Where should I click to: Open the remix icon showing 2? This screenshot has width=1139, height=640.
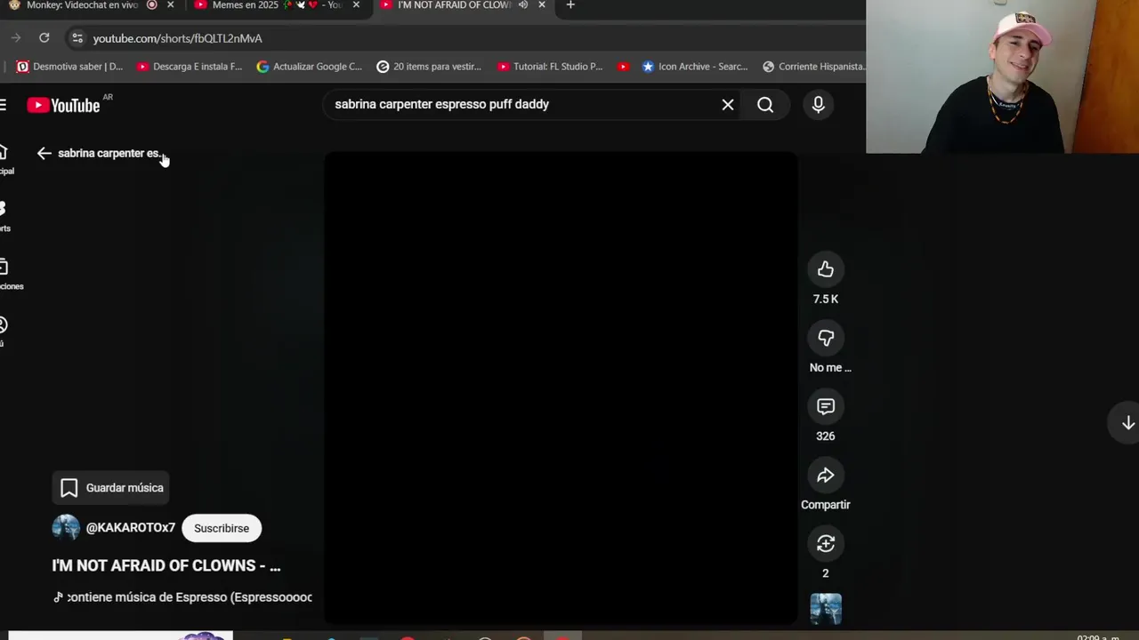tap(826, 543)
